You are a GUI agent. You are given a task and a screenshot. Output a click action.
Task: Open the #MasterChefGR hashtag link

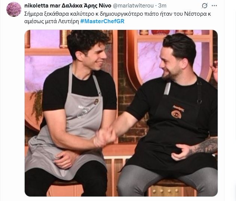102,21
